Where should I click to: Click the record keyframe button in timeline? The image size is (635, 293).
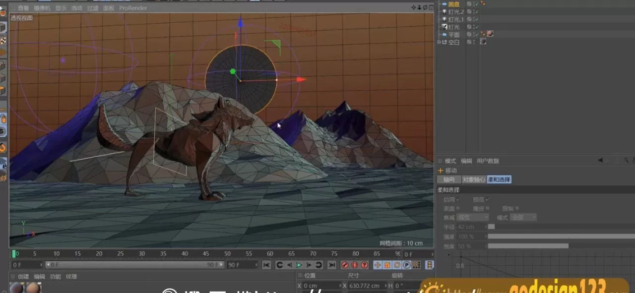[345, 265]
